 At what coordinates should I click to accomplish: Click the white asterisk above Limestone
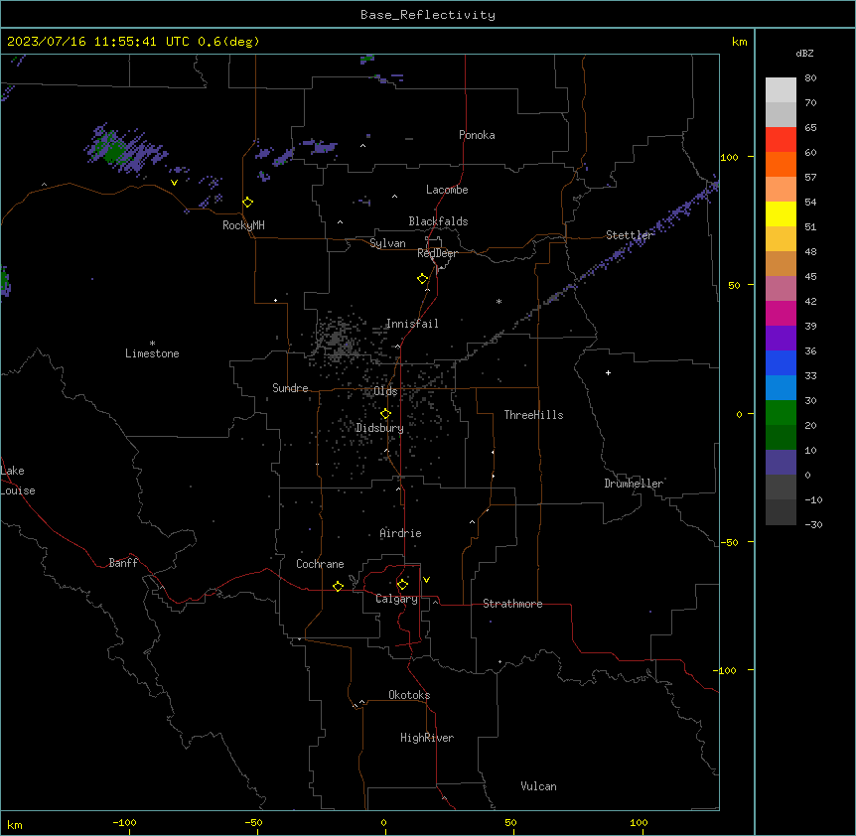(152, 344)
